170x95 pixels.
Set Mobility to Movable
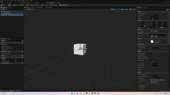pos(162,28)
